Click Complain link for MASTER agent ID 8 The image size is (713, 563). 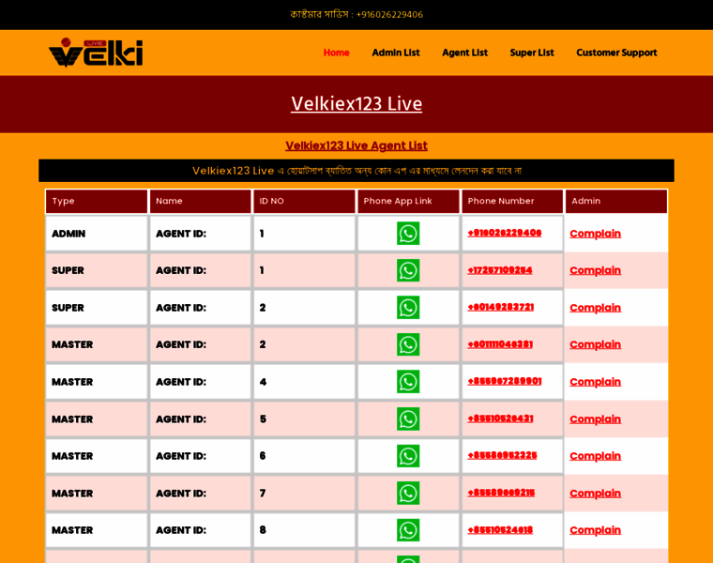(x=595, y=530)
